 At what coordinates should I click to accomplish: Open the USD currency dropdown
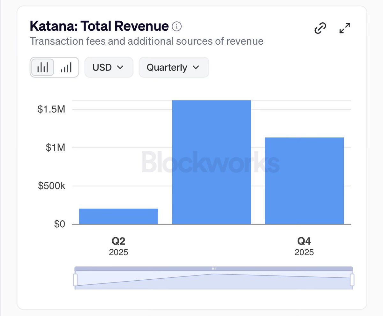coord(109,67)
